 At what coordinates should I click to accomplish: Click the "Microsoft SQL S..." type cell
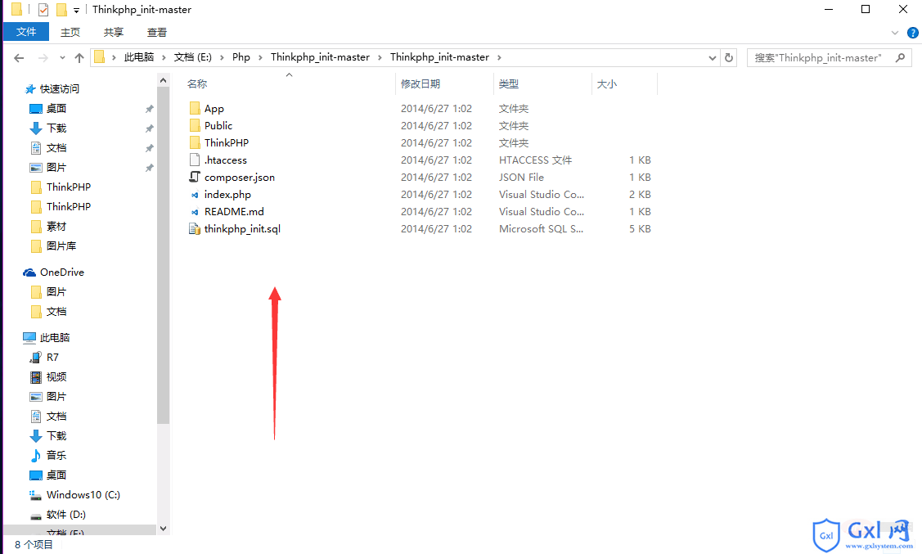tap(541, 229)
